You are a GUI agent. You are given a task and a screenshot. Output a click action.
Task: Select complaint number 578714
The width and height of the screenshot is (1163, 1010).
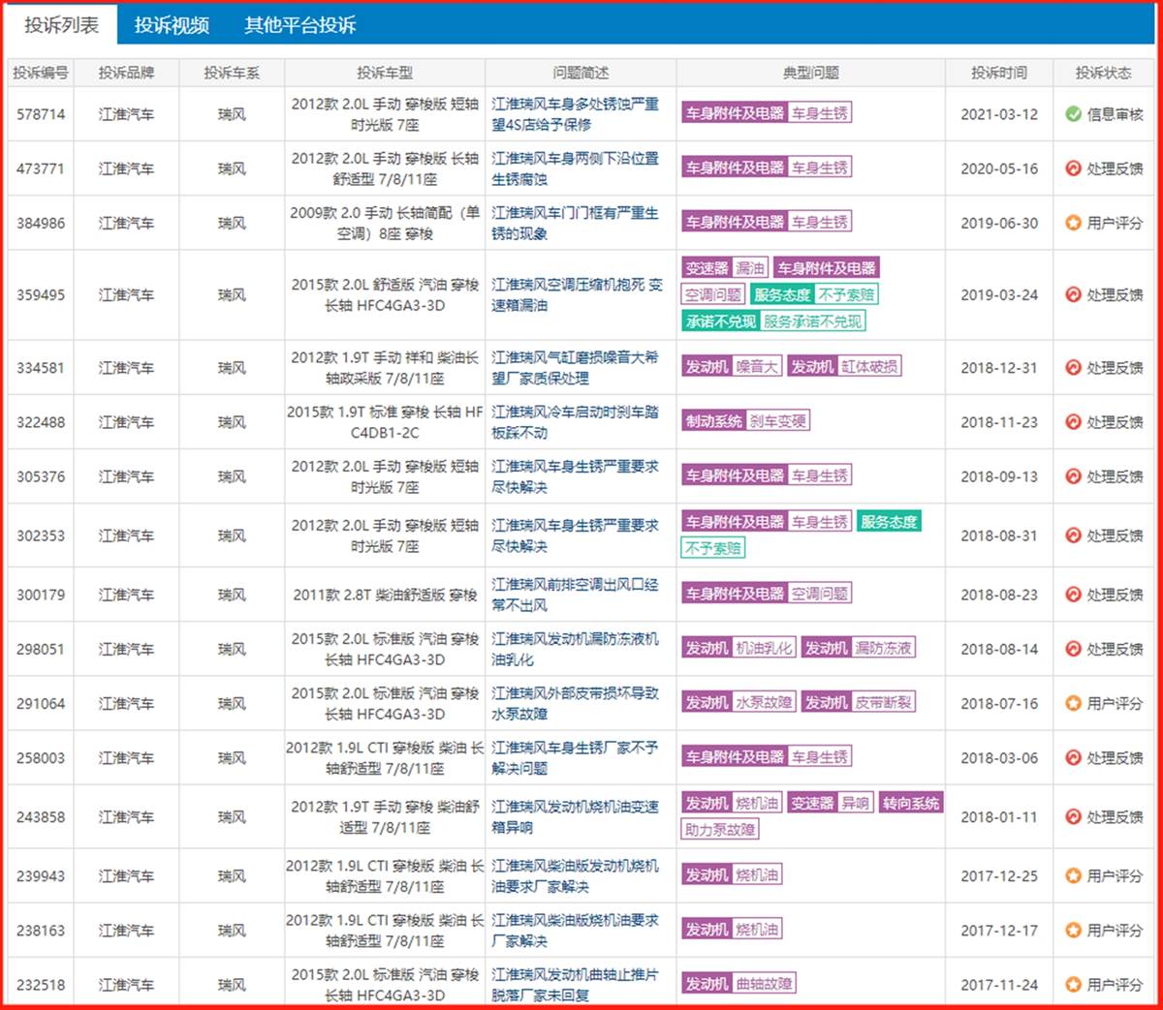tap(41, 114)
